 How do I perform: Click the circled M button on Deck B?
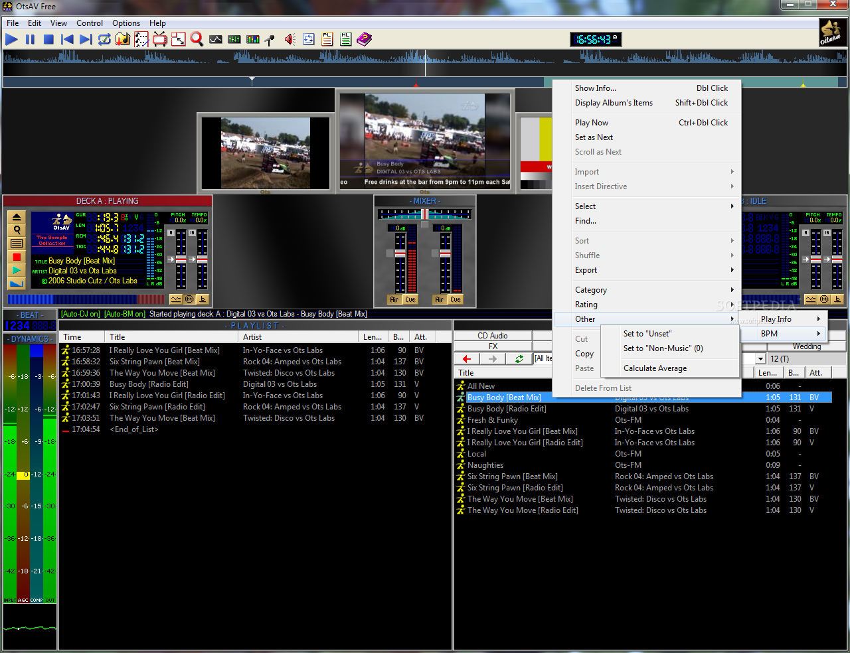[x=824, y=299]
